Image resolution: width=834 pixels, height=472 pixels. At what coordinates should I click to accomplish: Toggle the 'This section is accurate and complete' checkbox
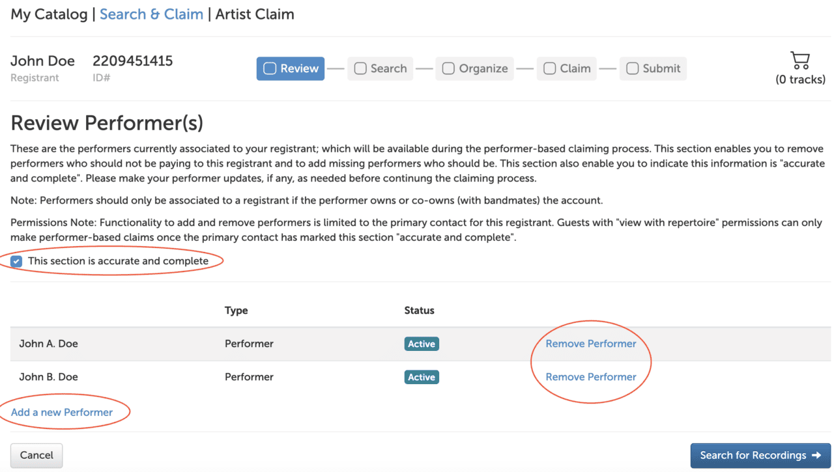click(16, 261)
